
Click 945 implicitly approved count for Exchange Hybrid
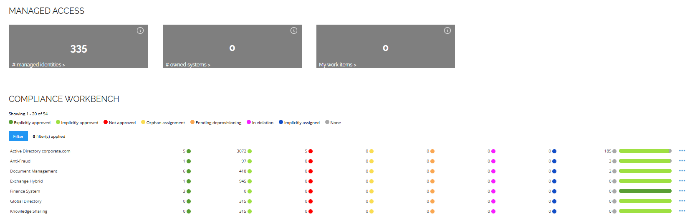pos(245,181)
